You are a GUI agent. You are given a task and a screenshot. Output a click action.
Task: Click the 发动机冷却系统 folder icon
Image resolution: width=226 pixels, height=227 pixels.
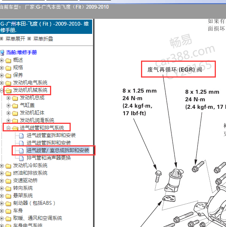point(8,166)
